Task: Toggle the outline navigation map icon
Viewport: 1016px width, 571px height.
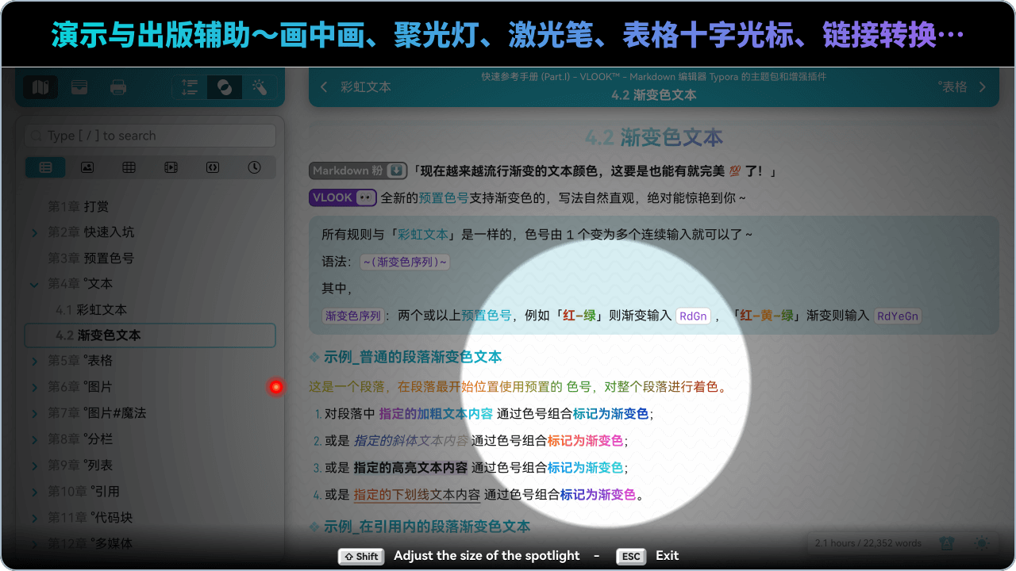Action: [40, 87]
